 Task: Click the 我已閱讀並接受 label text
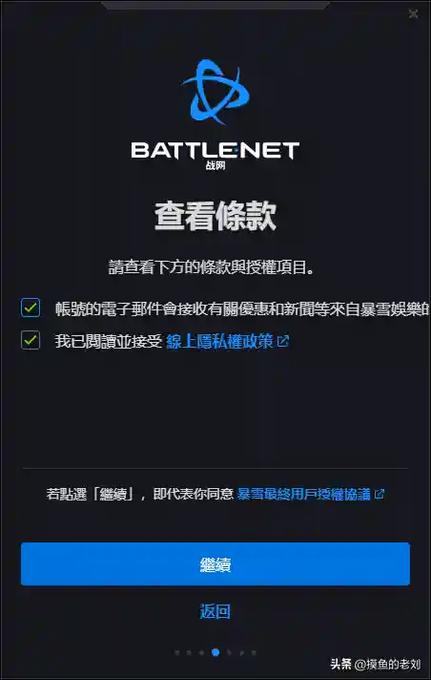109,341
